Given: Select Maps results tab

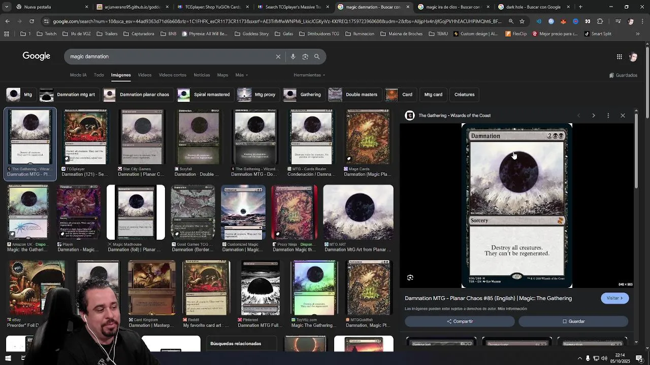Looking at the screenshot, I should tap(222, 75).
